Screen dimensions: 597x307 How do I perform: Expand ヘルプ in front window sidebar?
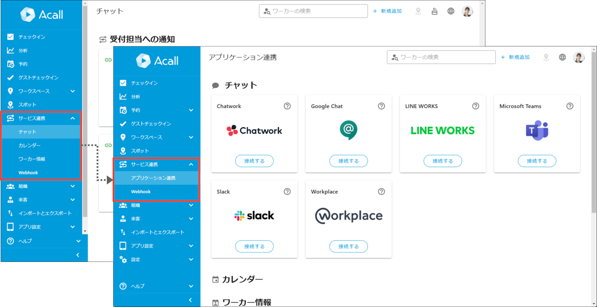(191, 286)
